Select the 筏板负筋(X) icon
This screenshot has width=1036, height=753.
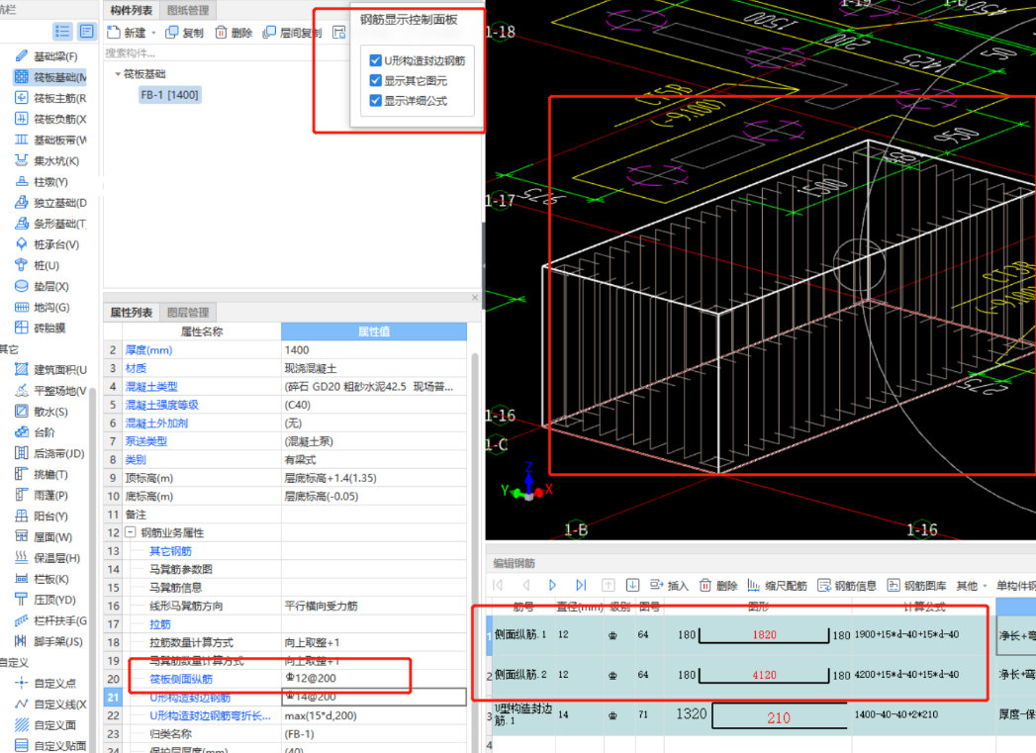pyautogui.click(x=22, y=119)
